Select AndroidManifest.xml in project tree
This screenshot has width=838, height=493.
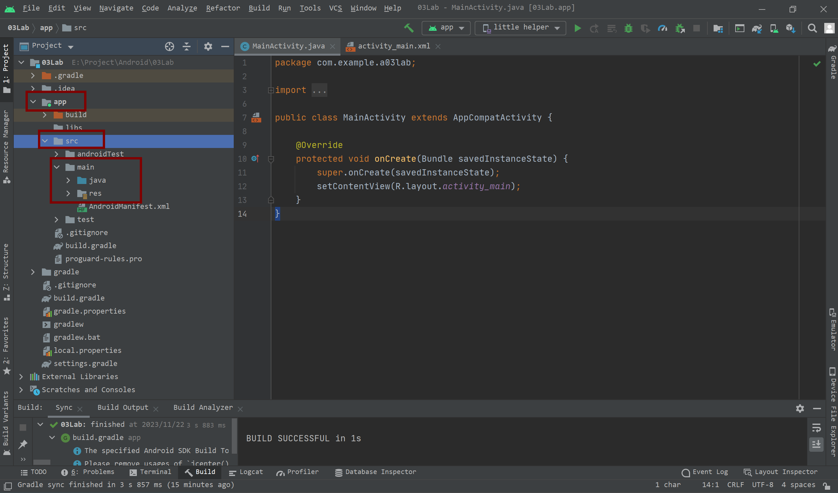(129, 207)
